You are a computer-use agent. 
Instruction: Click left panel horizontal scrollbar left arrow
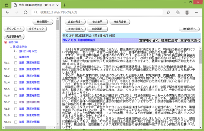click(3, 128)
